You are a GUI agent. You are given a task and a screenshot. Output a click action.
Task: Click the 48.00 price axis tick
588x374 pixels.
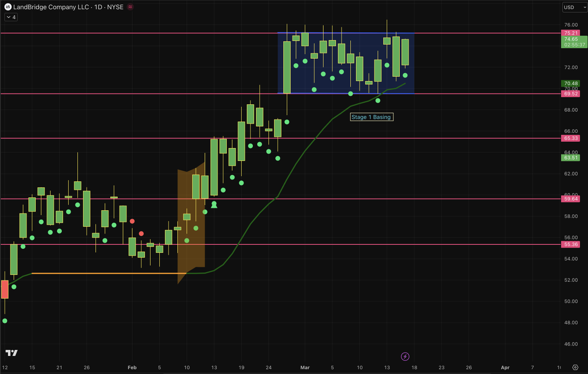pyautogui.click(x=571, y=323)
